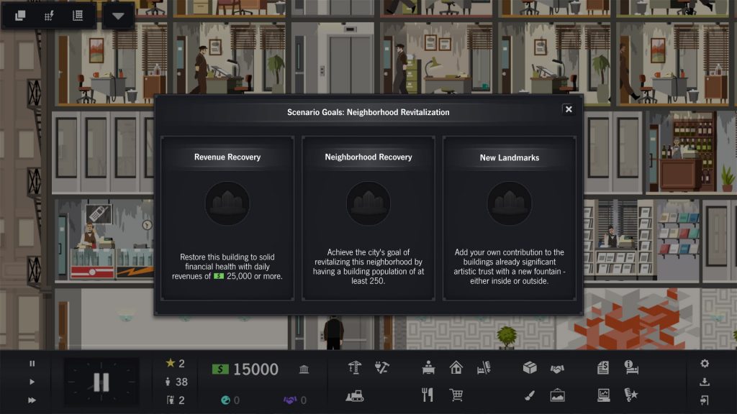Close the Scenario Goals dialog
Screen dimensions: 737x414
point(569,109)
